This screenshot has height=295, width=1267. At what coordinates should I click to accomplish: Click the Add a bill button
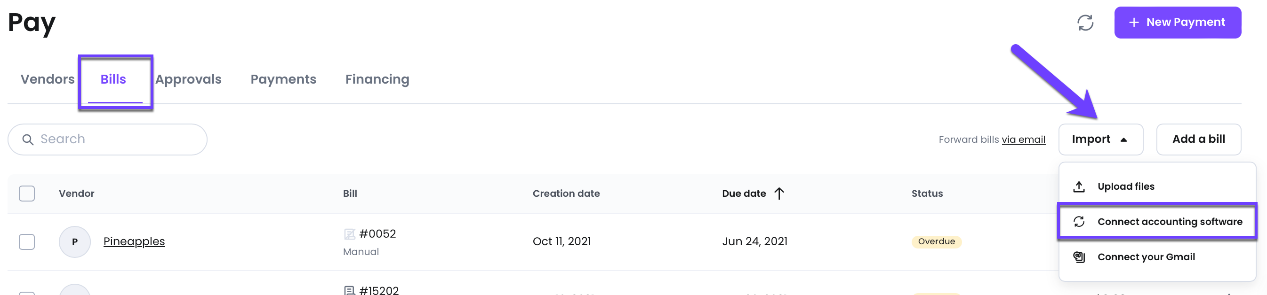coord(1198,140)
